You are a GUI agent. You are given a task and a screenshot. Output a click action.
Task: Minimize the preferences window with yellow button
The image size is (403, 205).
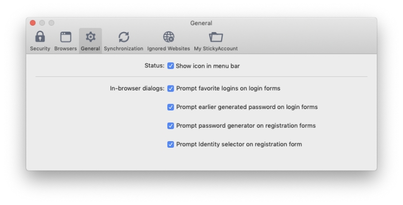42,23
